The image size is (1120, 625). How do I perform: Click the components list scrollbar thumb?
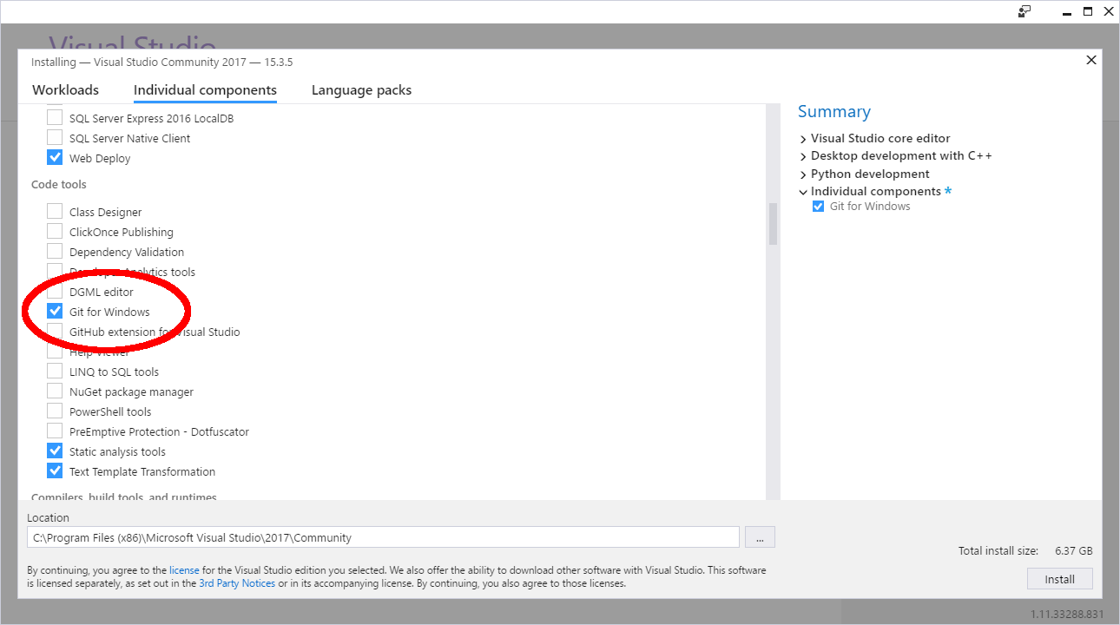pyautogui.click(x=773, y=224)
